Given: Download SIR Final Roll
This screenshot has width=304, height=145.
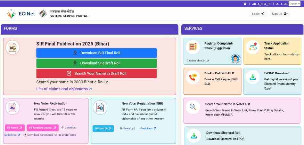Looking at the screenshot, I should click(96, 53).
